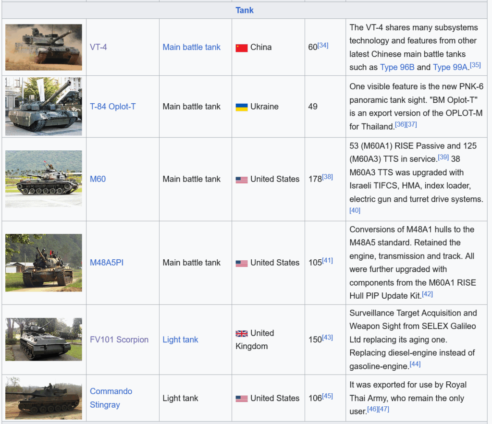This screenshot has width=492, height=424.
Task: Click United States in the M48A5PI row
Action: coord(275,263)
